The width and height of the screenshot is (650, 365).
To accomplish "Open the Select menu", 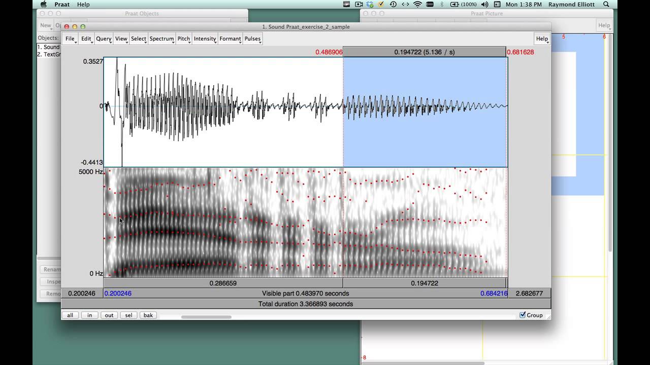I will (x=139, y=39).
